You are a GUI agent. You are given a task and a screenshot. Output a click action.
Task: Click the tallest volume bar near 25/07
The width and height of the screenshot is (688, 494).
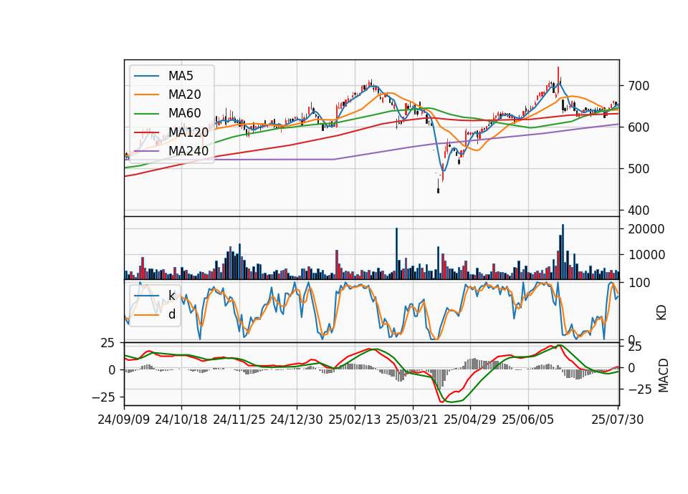[563, 252]
